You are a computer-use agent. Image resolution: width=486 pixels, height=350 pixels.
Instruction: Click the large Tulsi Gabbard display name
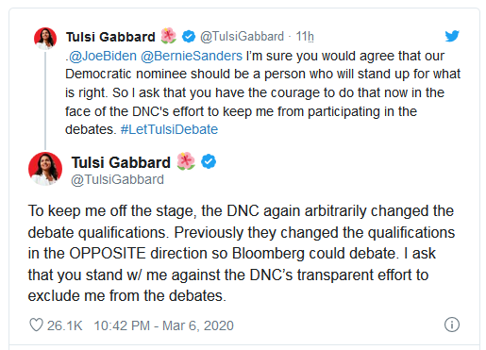(x=121, y=162)
